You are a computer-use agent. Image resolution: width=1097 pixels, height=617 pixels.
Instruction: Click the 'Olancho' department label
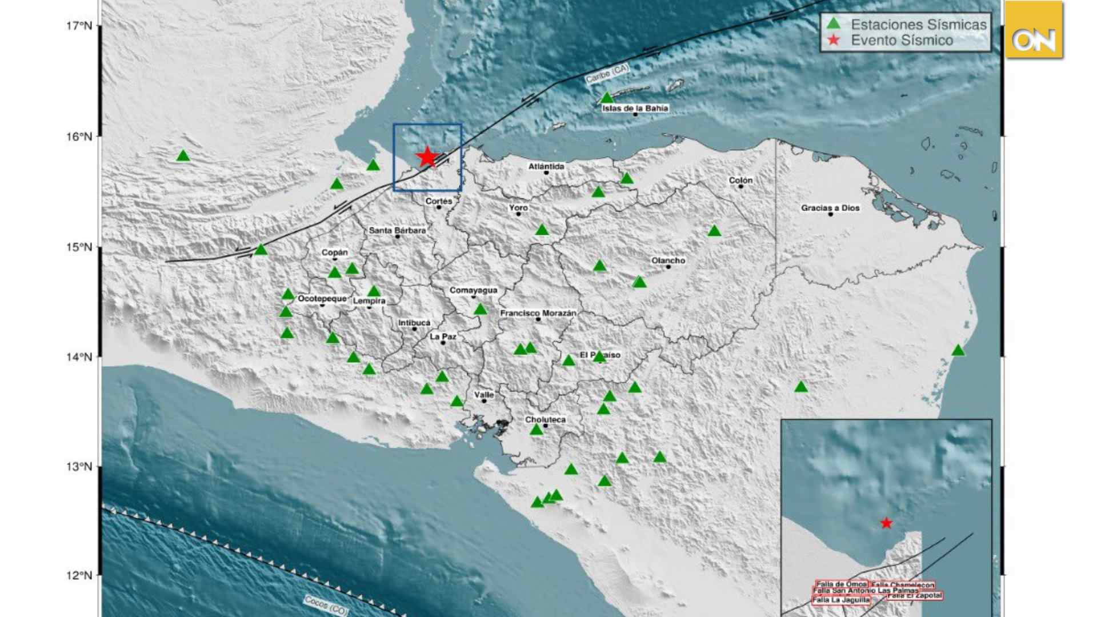click(x=668, y=261)
